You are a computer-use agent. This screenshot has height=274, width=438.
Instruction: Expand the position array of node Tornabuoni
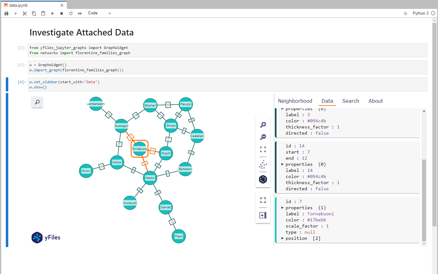(x=283, y=238)
